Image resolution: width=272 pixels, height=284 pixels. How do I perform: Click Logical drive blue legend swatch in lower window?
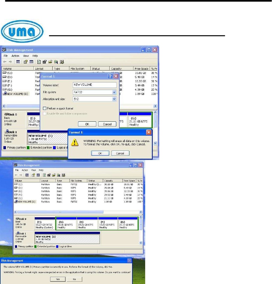[x=57, y=246]
